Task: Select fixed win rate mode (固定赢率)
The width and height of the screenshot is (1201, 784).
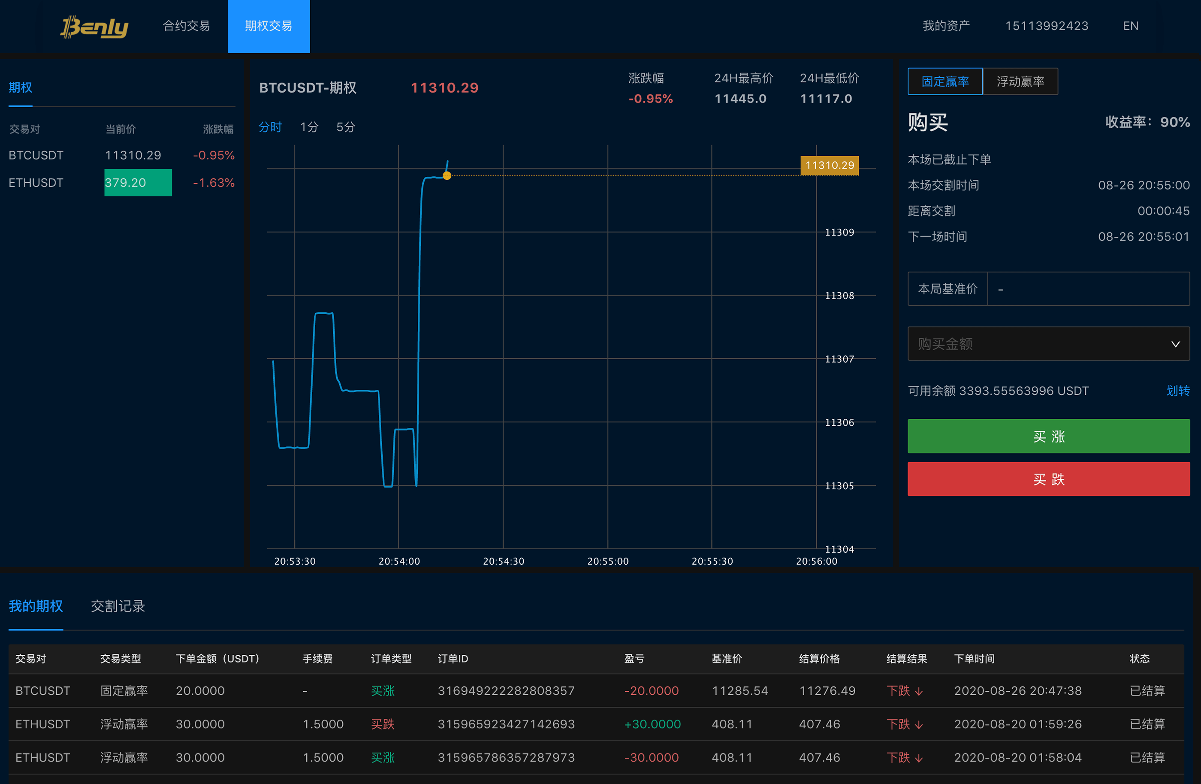Action: pyautogui.click(x=945, y=81)
